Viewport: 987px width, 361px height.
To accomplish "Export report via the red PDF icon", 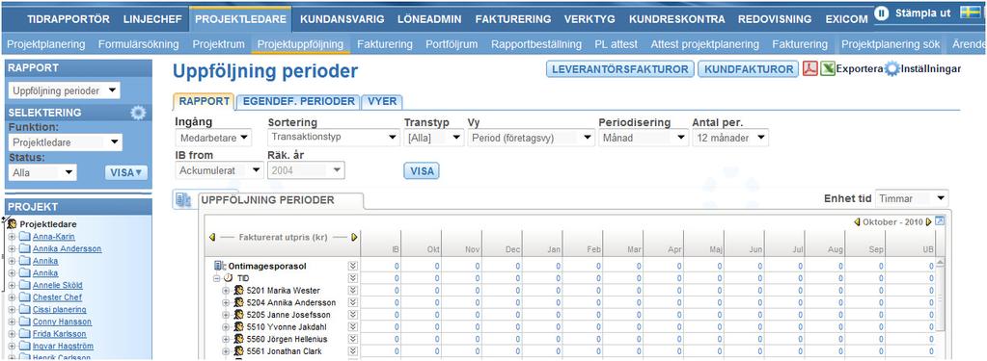I will (810, 68).
